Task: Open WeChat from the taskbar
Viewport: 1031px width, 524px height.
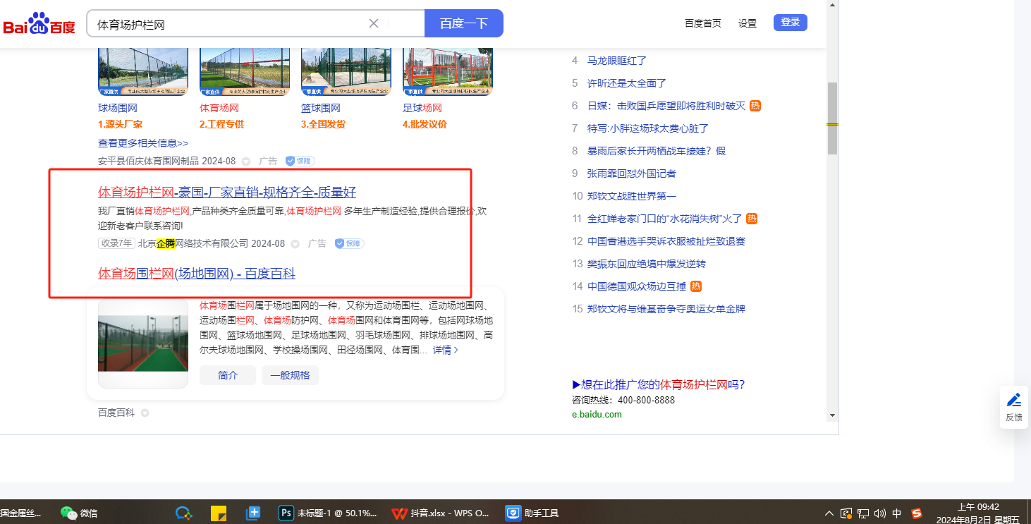Action: (79, 513)
